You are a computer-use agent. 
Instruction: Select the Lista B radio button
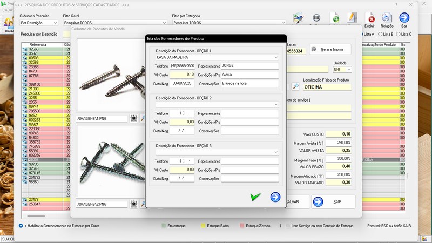coord(380,34)
